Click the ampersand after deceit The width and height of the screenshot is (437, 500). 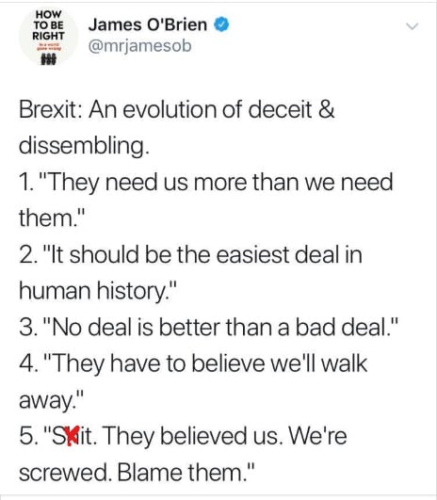tap(326, 109)
